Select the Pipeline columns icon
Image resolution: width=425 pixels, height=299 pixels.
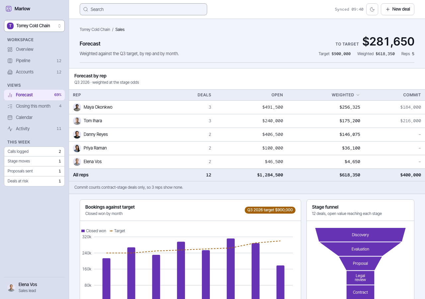click(x=10, y=60)
